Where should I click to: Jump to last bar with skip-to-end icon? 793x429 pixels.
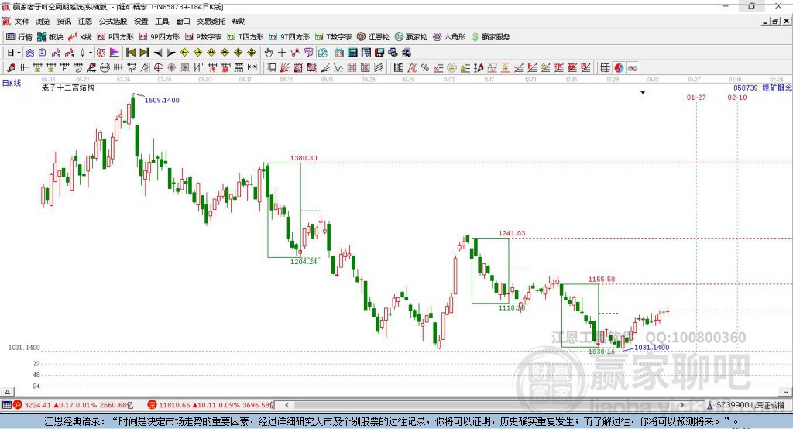[x=144, y=53]
